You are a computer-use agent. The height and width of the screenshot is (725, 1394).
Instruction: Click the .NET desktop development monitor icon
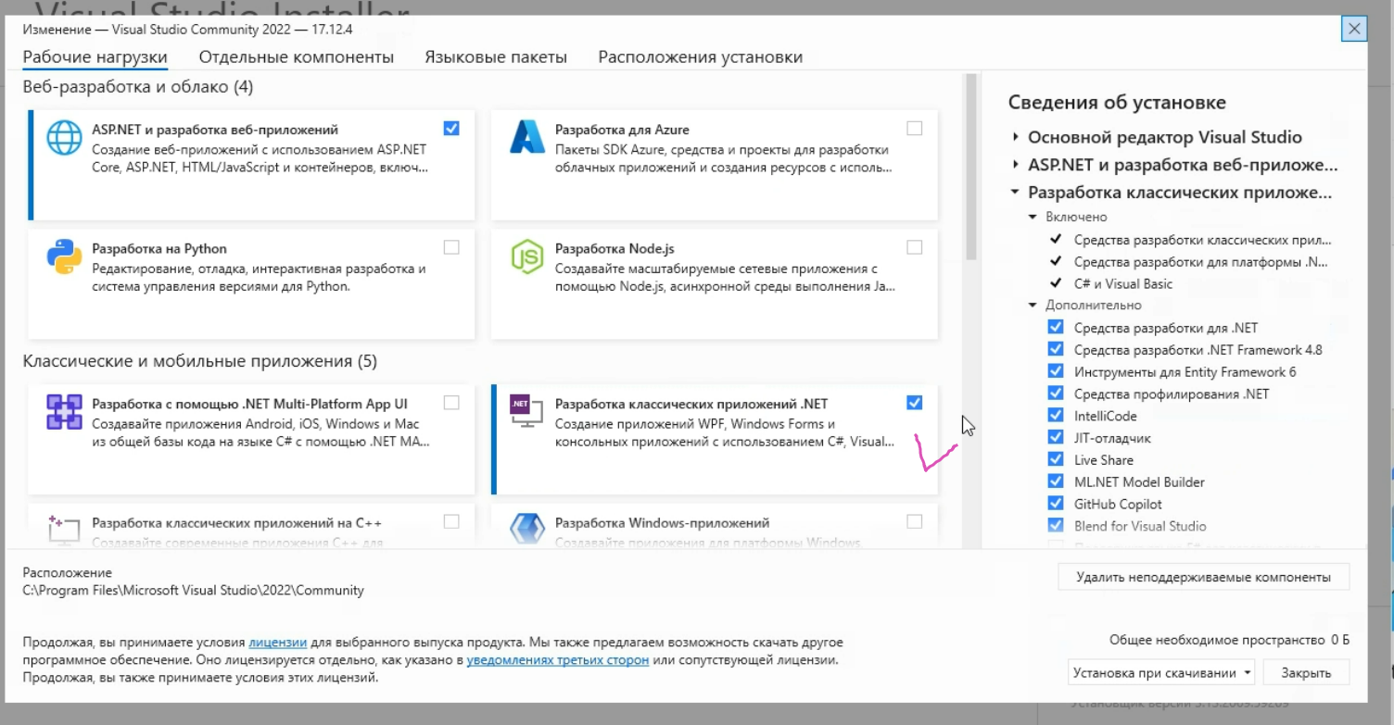(526, 412)
